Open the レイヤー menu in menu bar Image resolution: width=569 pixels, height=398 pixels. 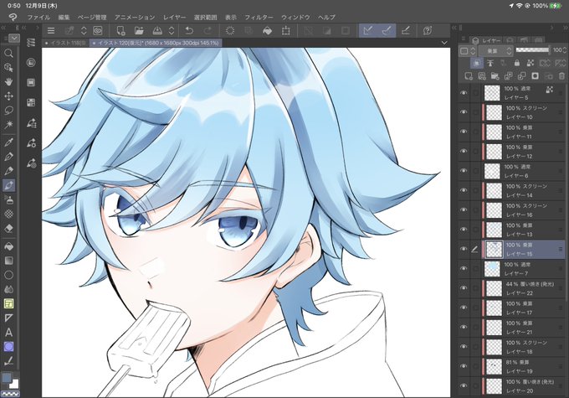(174, 17)
